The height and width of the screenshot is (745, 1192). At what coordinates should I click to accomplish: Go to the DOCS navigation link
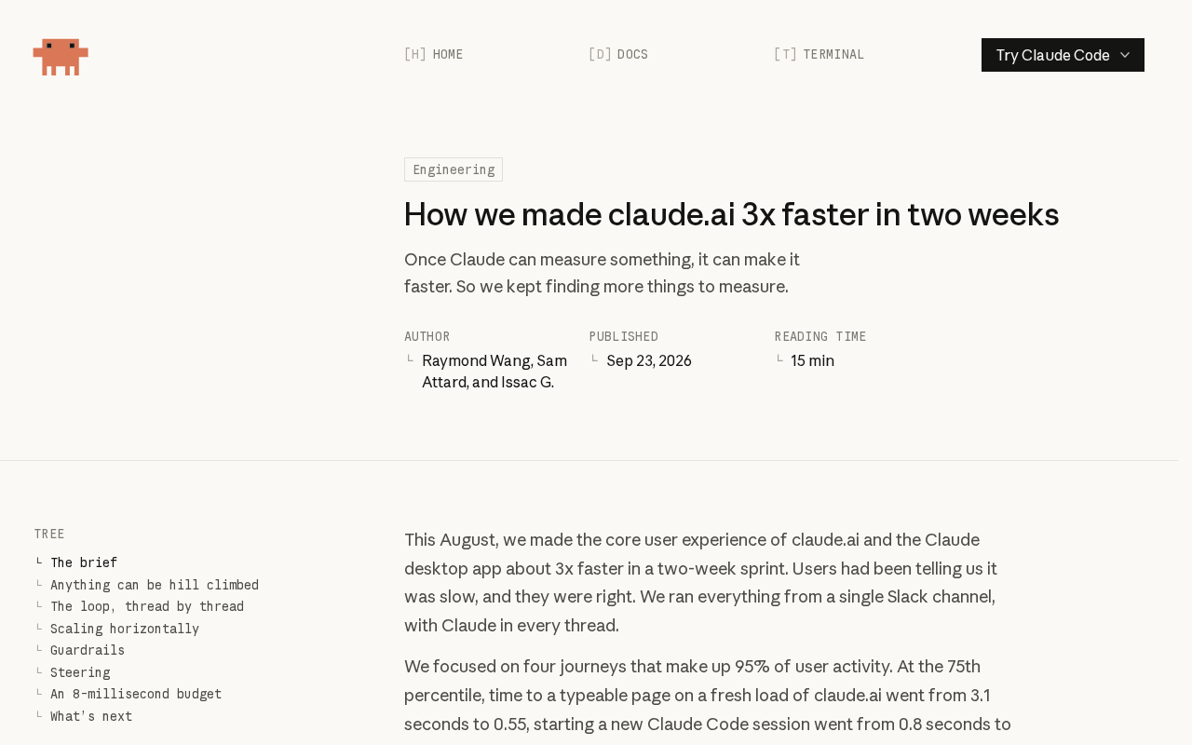[x=618, y=54]
